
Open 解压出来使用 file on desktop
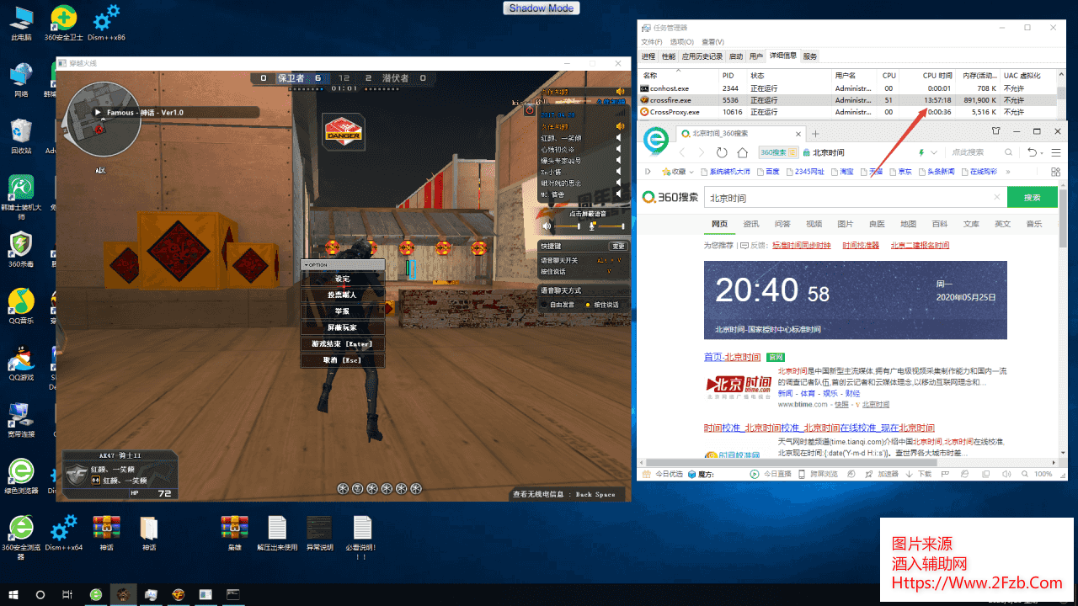[277, 534]
